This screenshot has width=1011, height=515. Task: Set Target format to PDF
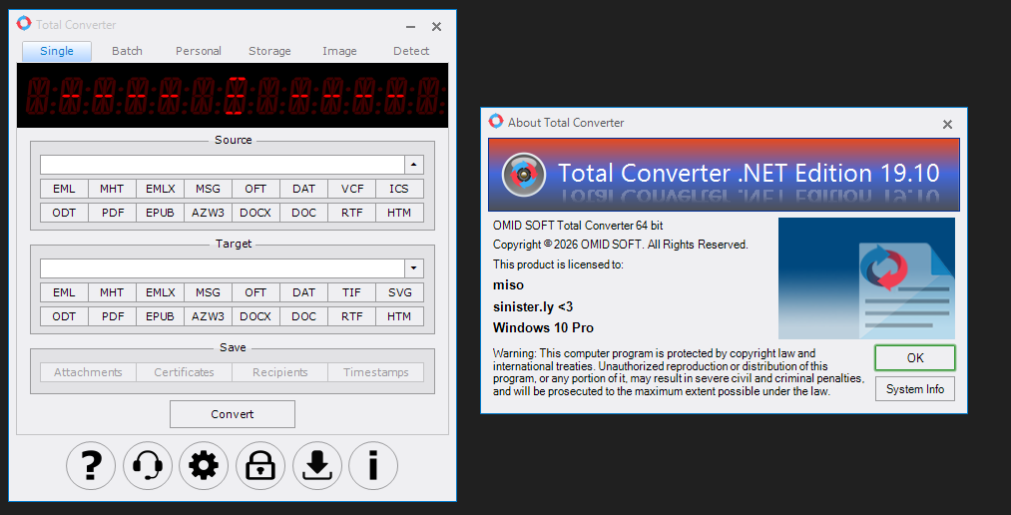[x=112, y=316]
